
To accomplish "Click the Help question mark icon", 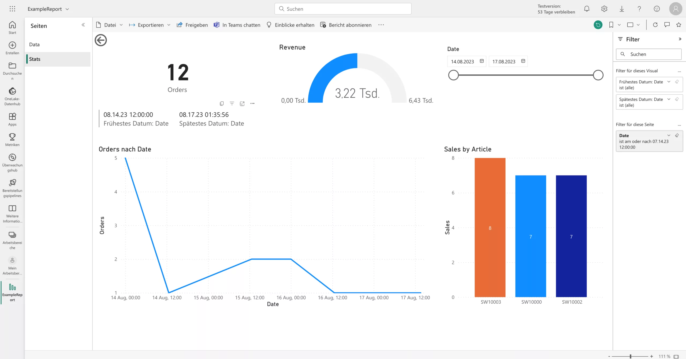I will click(x=639, y=9).
